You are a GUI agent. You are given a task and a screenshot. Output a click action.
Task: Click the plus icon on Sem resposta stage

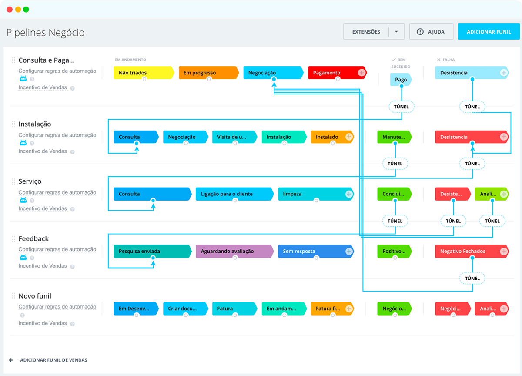point(348,251)
